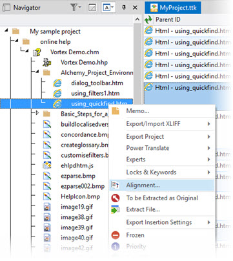
Task: Open the Experts submenu
Action: tap(162, 160)
